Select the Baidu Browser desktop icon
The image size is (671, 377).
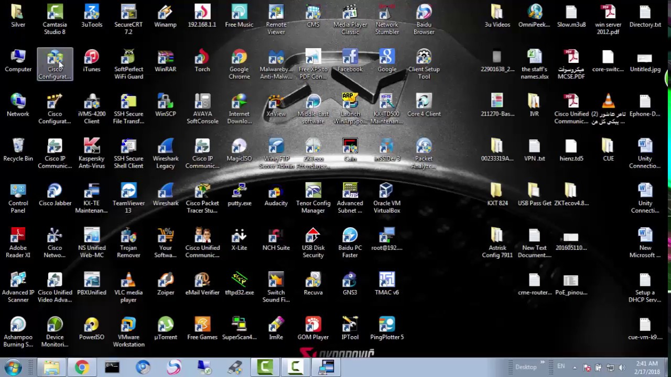point(424,19)
